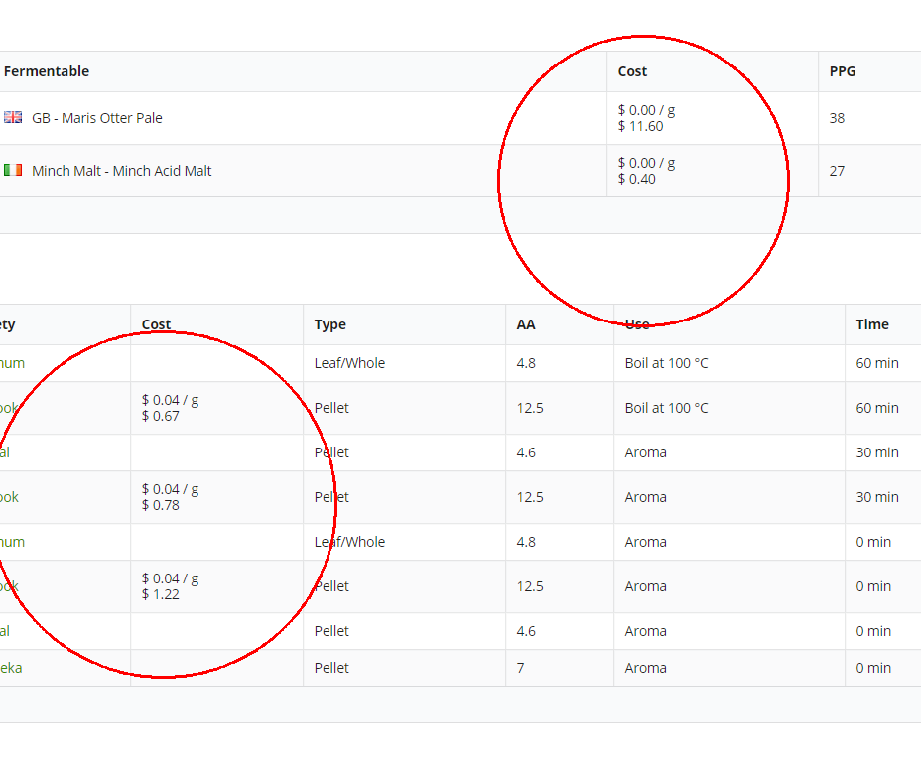Click the $ 1.22 hop cost
Screen dimensions: 921x770
(160, 594)
